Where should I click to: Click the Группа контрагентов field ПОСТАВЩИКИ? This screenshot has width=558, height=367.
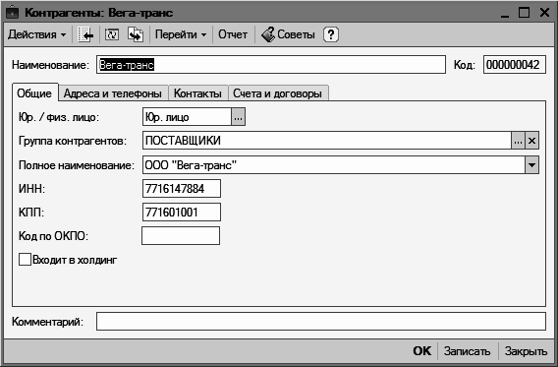tap(327, 141)
